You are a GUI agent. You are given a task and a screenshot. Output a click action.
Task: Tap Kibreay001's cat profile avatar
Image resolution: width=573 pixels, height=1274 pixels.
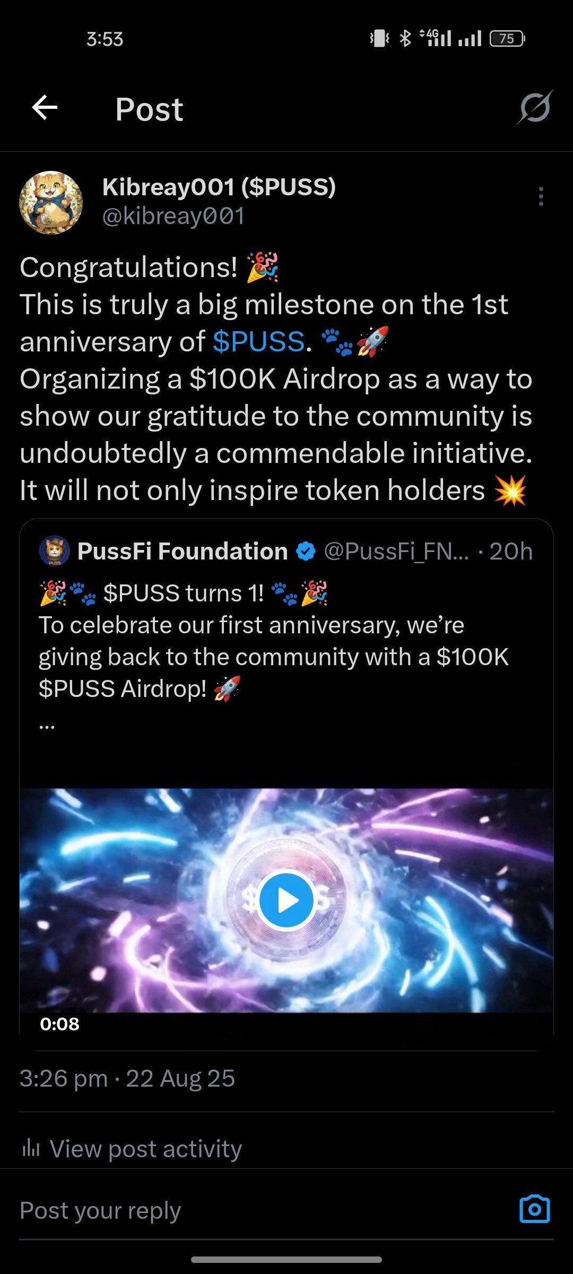(51, 202)
